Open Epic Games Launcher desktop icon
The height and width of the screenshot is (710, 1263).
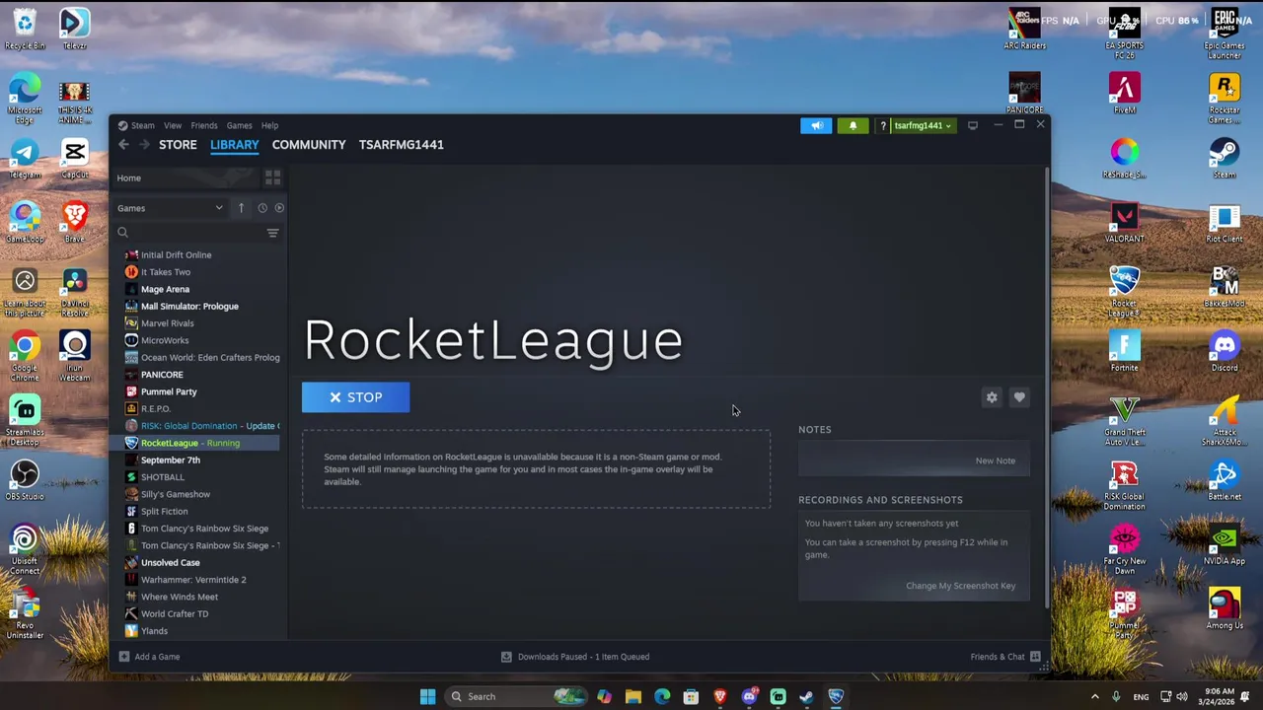click(1225, 32)
